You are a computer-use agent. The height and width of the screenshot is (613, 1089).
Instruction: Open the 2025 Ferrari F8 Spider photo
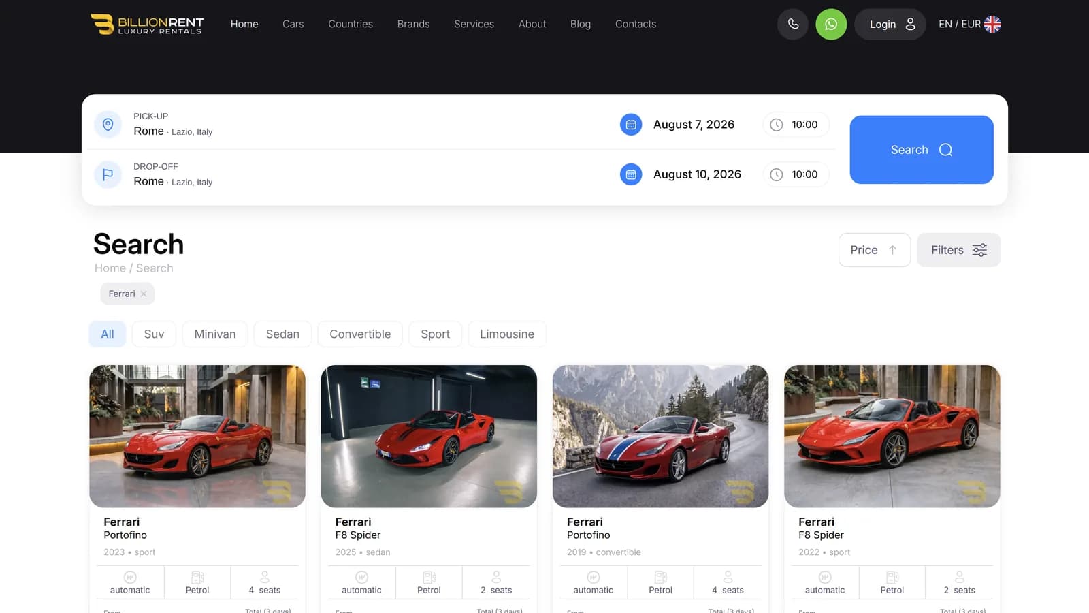429,436
